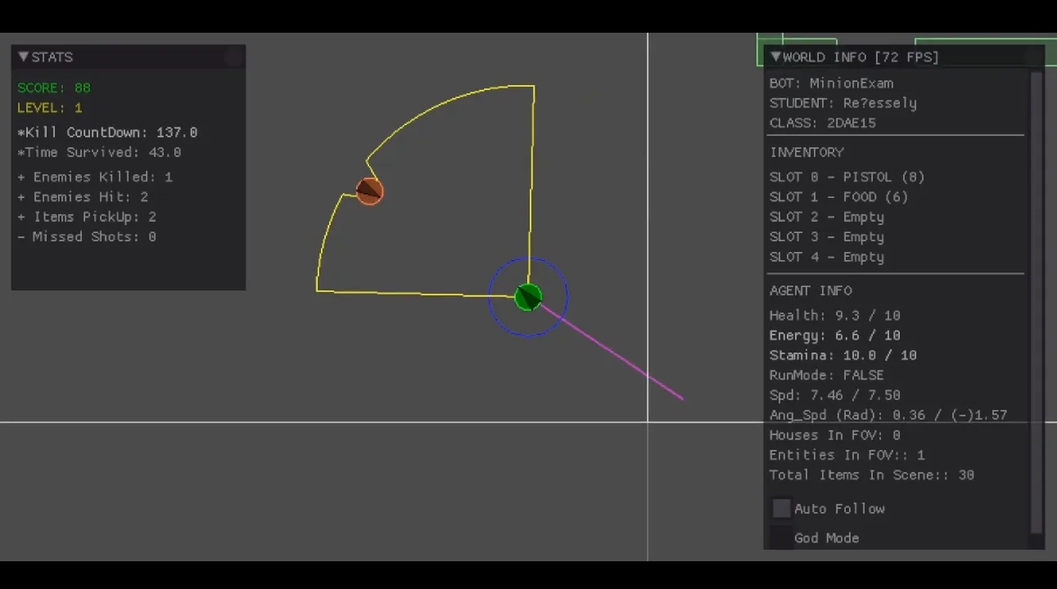1057x589 pixels.
Task: Select 'SLOT 1 - FOOD (6)' entry
Action: tap(839, 197)
